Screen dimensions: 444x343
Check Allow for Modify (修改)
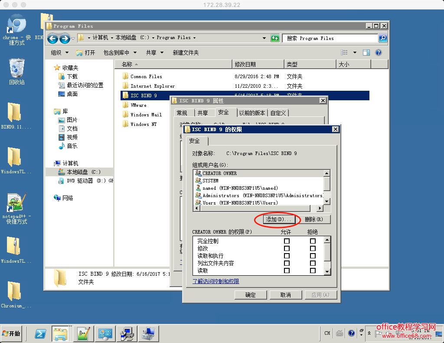coord(287,248)
